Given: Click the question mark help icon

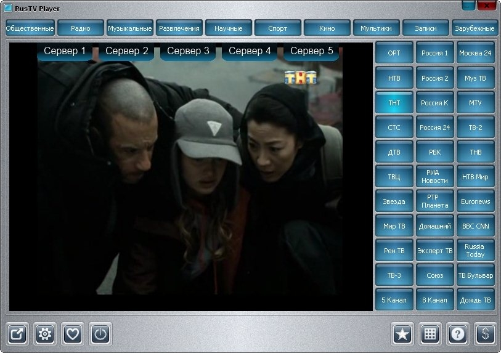Looking at the screenshot, I should (458, 334).
